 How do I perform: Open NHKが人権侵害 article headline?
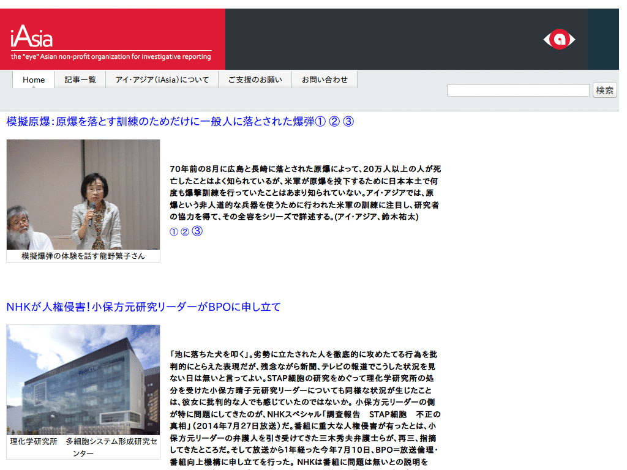(x=143, y=307)
